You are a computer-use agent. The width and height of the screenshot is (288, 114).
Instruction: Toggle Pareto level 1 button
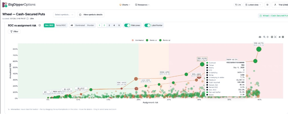click(99, 25)
